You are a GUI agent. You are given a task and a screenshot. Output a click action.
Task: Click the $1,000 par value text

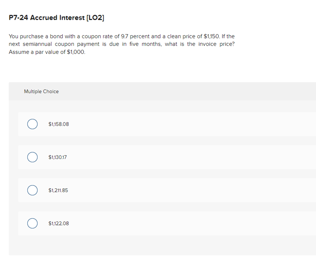point(76,52)
